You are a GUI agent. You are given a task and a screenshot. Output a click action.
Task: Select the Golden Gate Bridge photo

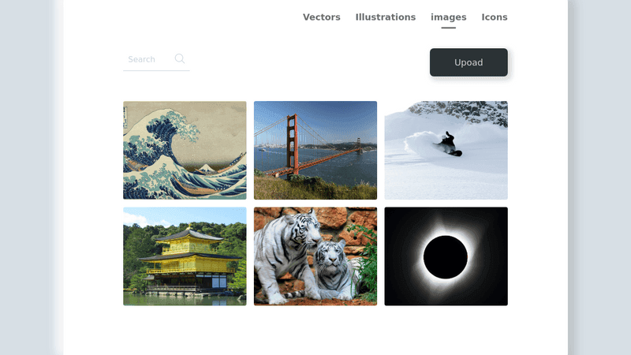315,150
